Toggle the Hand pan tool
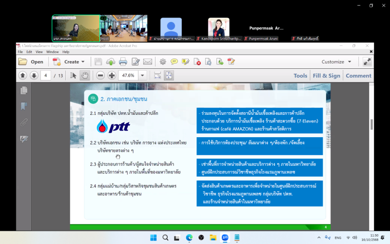Viewport: 390px width, 244px height. pos(85,76)
